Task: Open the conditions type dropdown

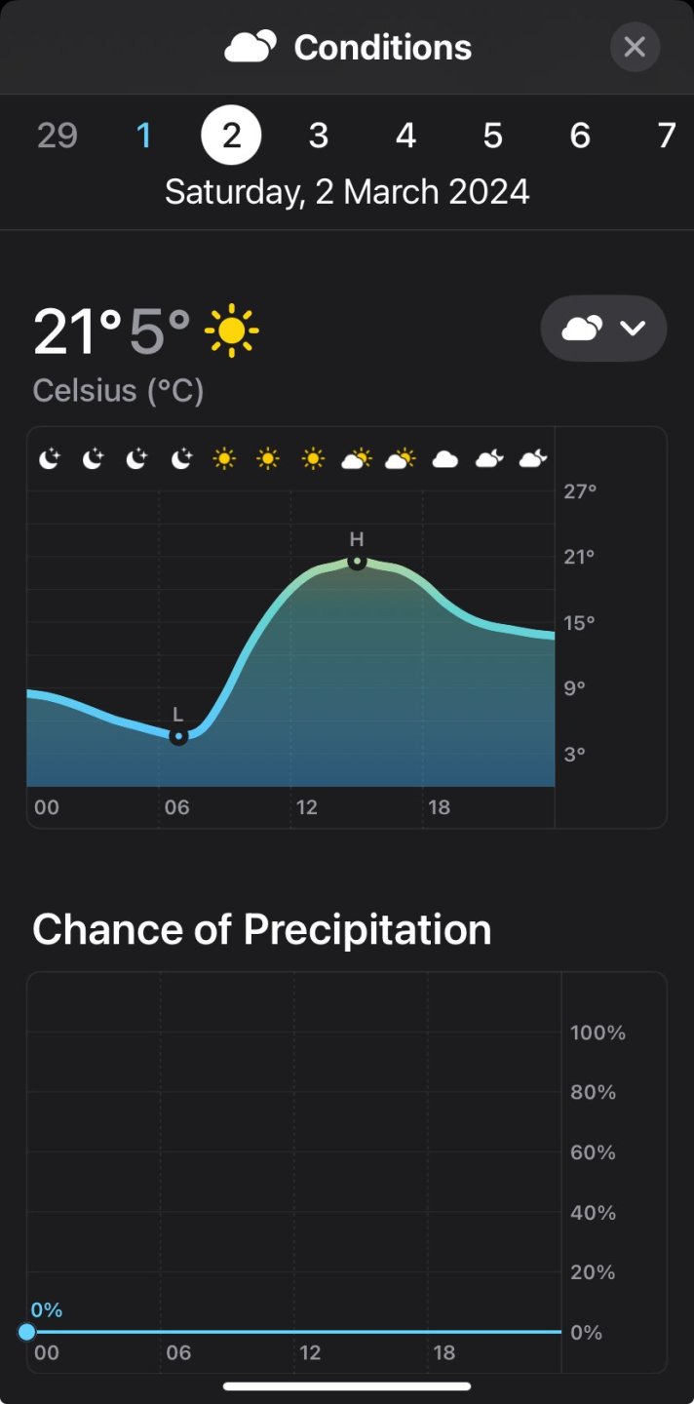Action: click(603, 329)
